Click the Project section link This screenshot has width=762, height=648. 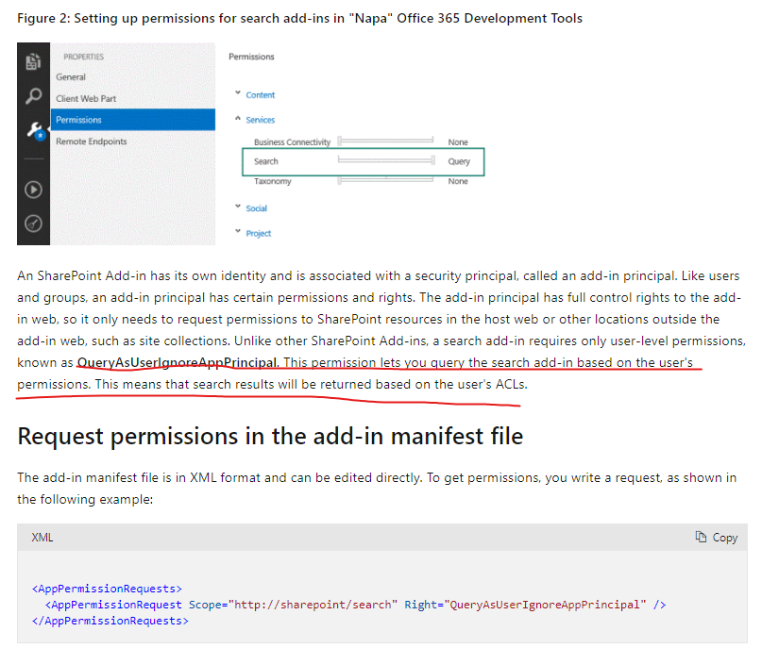coord(258,234)
